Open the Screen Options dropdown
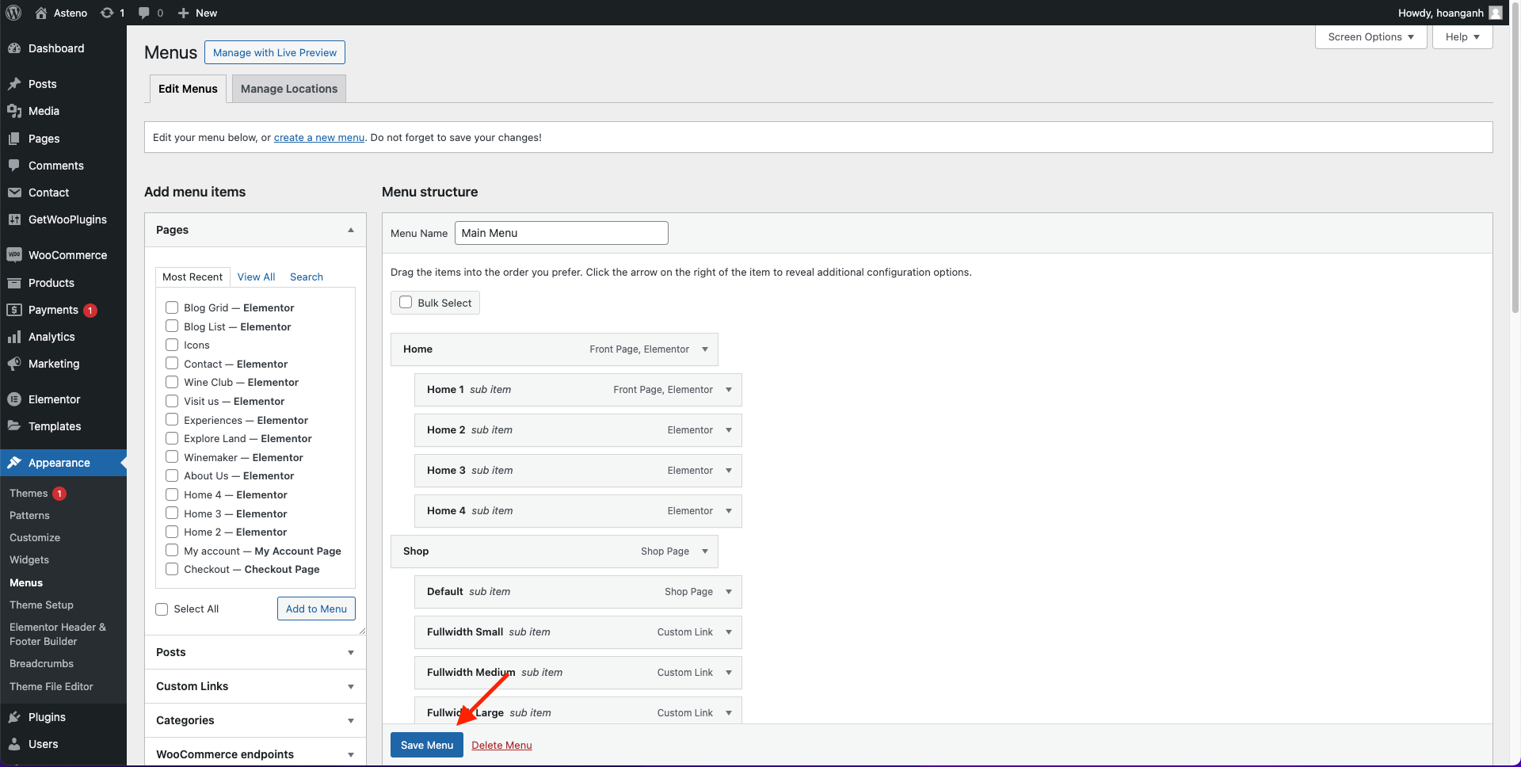 pos(1370,37)
